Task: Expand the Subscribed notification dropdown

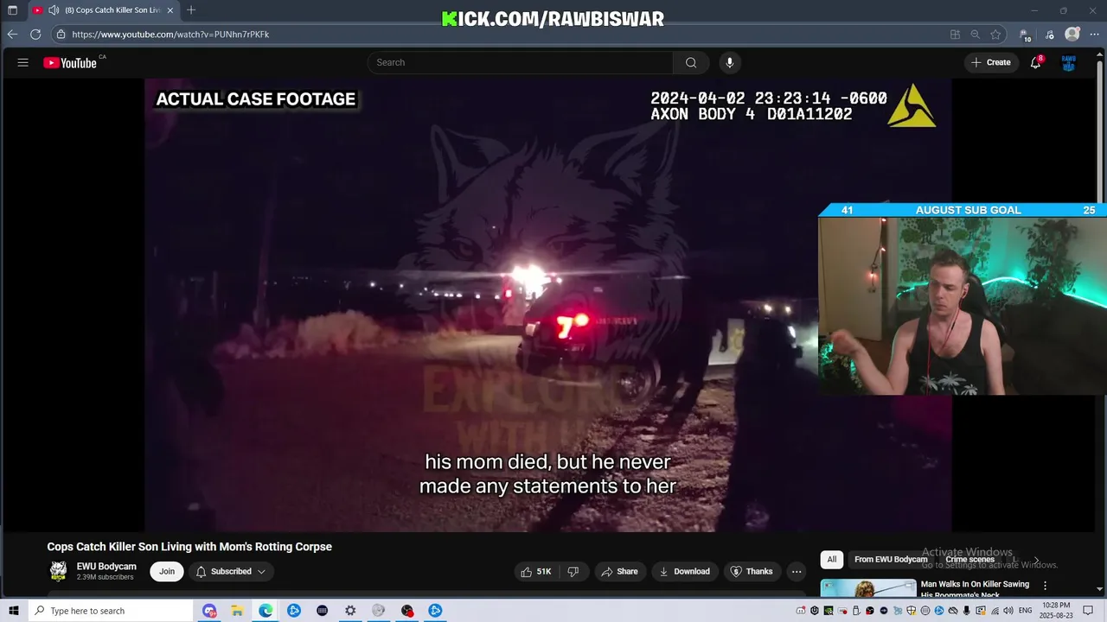Action: point(230,571)
